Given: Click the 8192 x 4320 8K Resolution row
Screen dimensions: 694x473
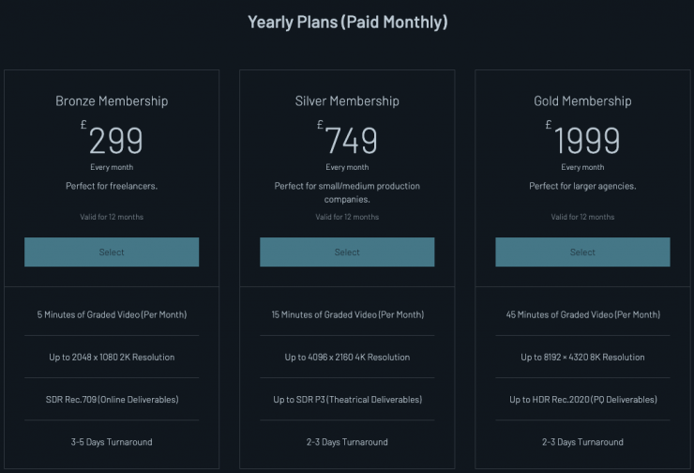Looking at the screenshot, I should [x=582, y=357].
